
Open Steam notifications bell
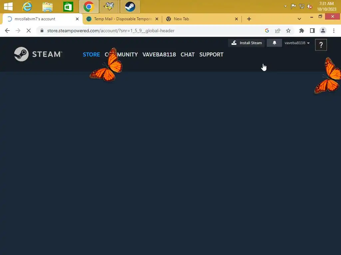point(274,43)
